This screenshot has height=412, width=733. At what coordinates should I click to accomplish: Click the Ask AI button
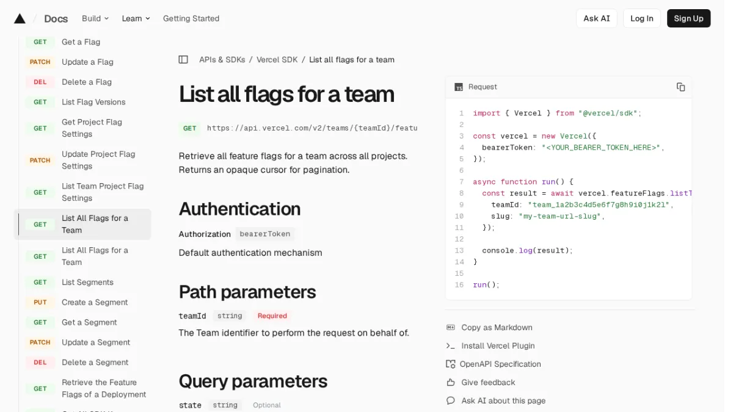pos(596,18)
